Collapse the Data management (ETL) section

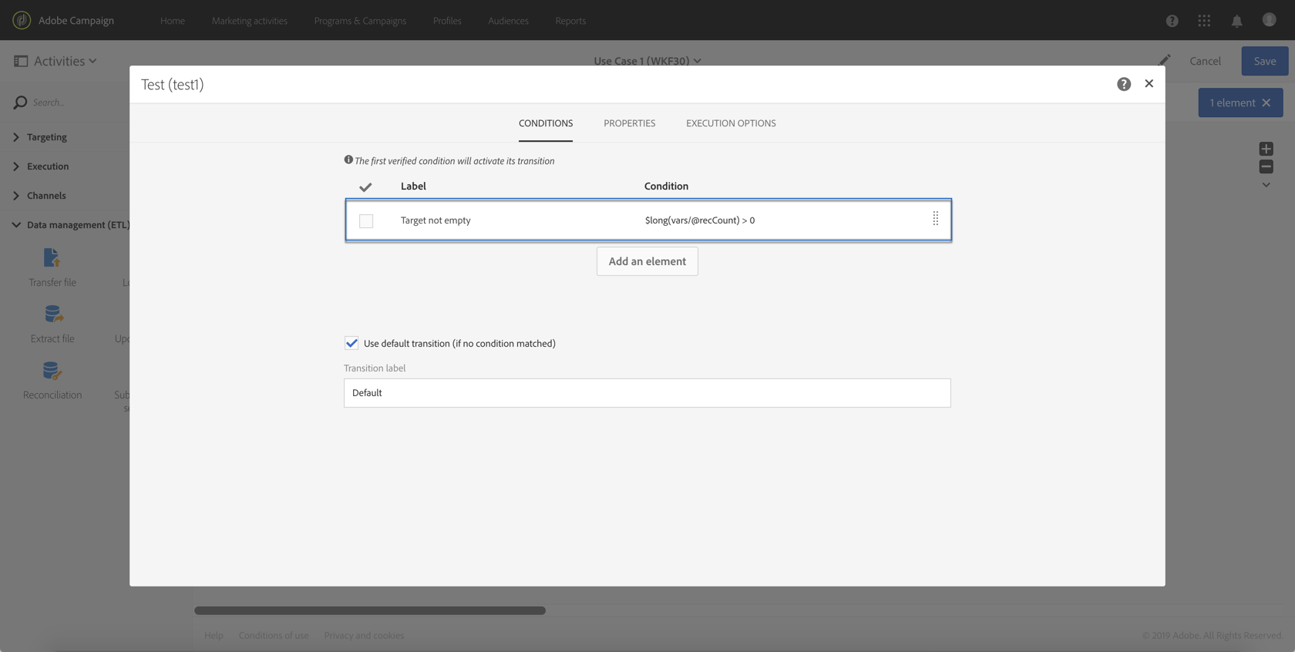(16, 225)
